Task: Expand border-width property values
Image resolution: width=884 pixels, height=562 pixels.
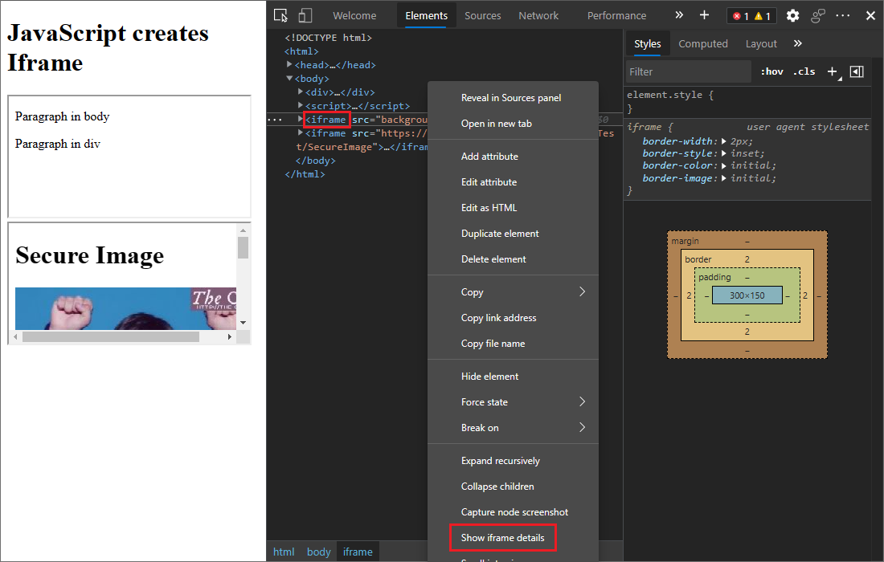Action: click(724, 141)
